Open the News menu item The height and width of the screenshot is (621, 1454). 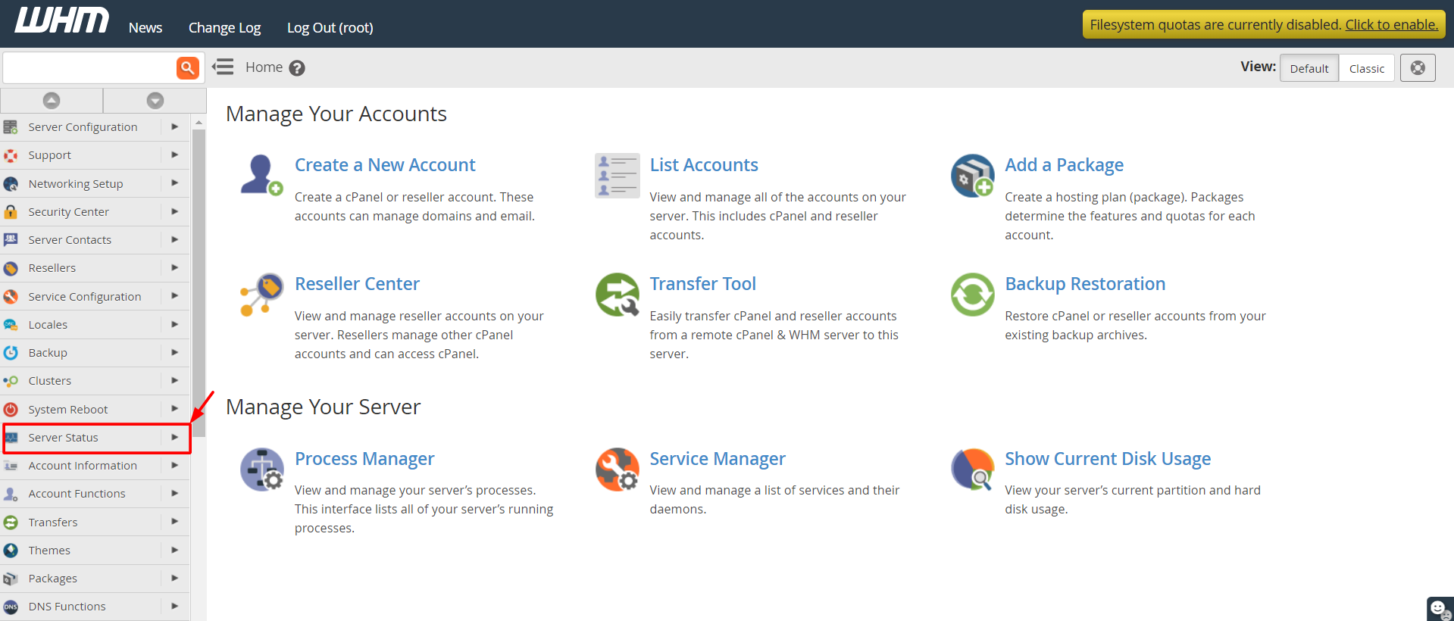[x=145, y=28]
